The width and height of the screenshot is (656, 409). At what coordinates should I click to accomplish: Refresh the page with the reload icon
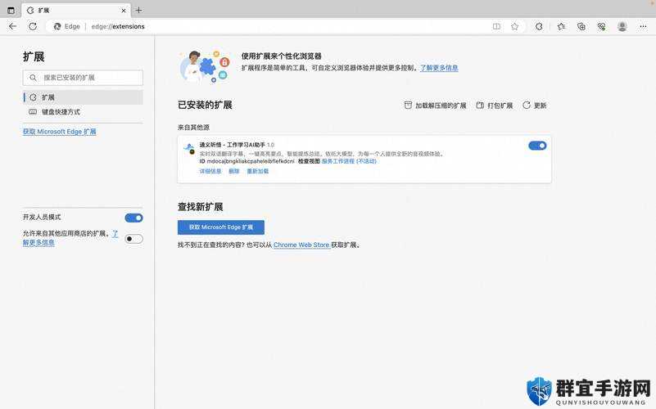click(x=33, y=26)
